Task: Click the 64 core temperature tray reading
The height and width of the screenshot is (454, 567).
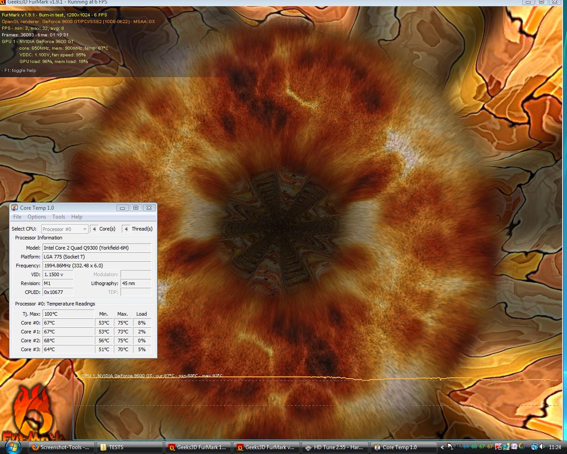Action: tap(466, 447)
